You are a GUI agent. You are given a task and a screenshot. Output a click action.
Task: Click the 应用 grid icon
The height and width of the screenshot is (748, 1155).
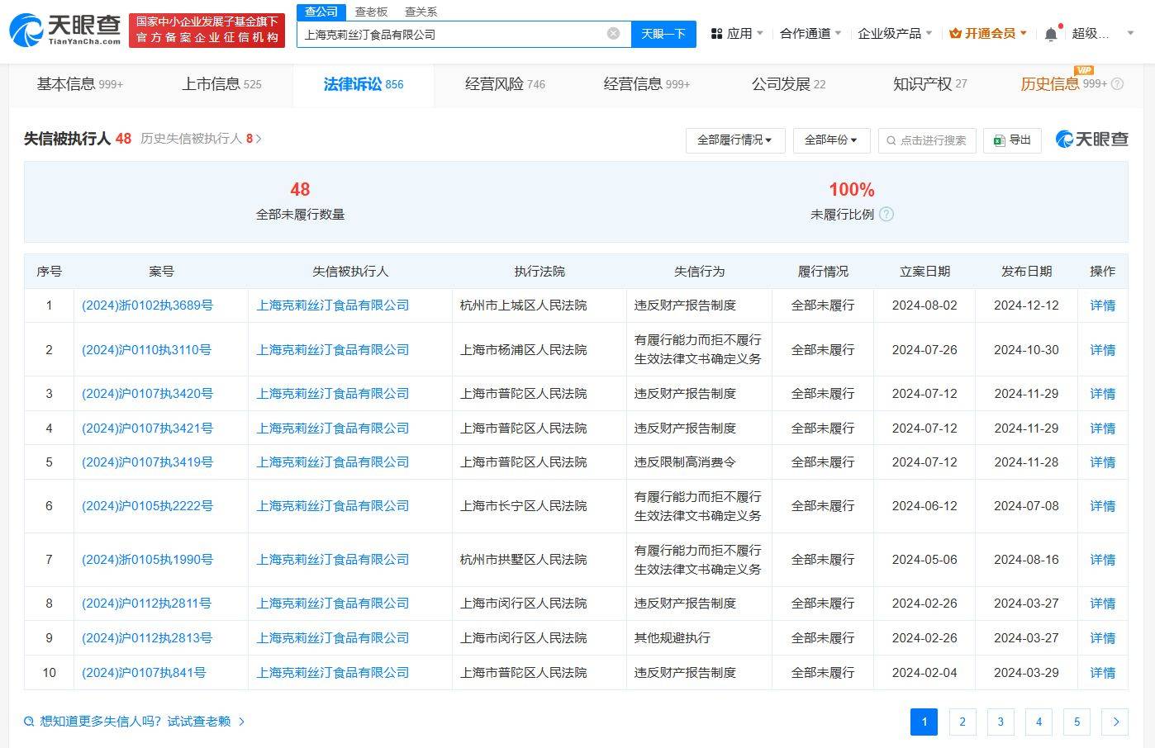click(716, 34)
